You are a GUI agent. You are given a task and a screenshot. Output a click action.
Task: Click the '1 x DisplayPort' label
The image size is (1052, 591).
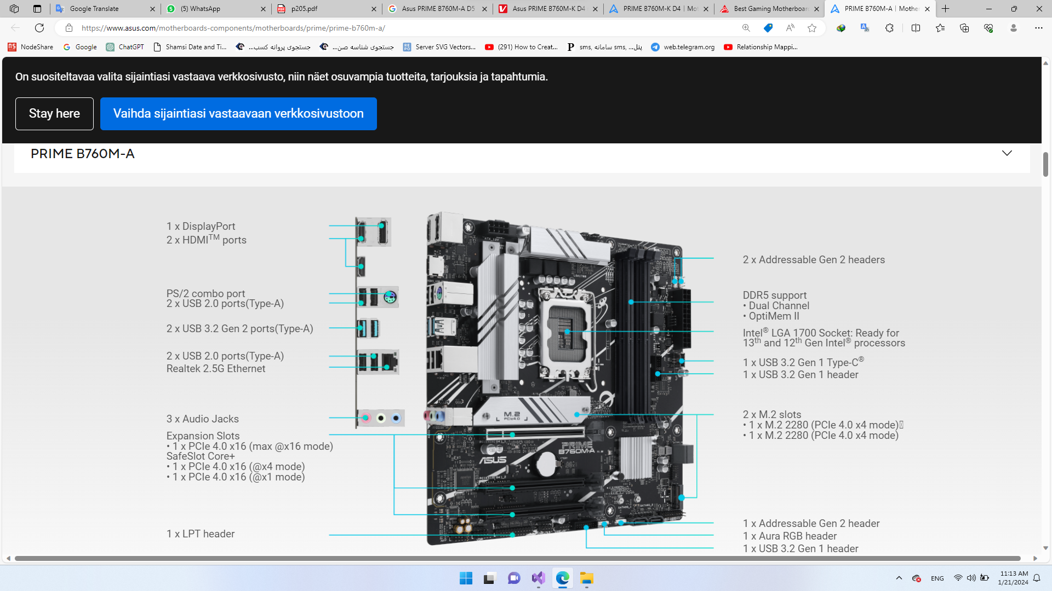(201, 227)
